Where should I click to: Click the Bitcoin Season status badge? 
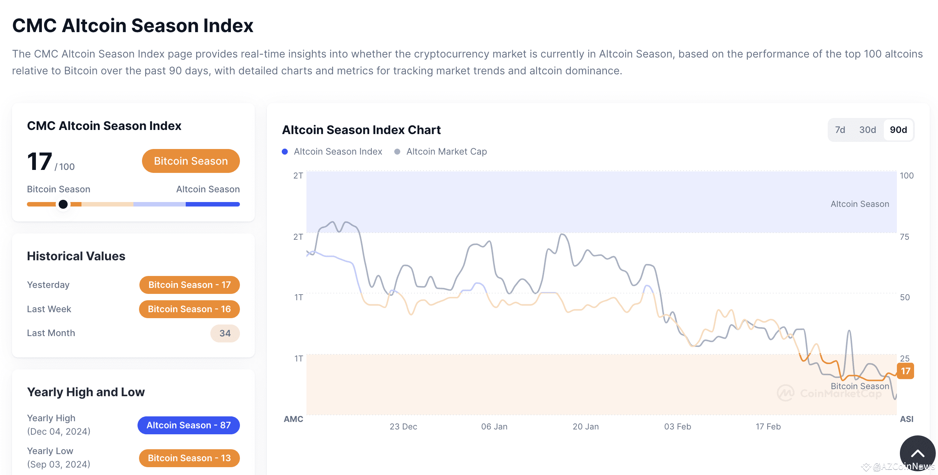coord(191,161)
